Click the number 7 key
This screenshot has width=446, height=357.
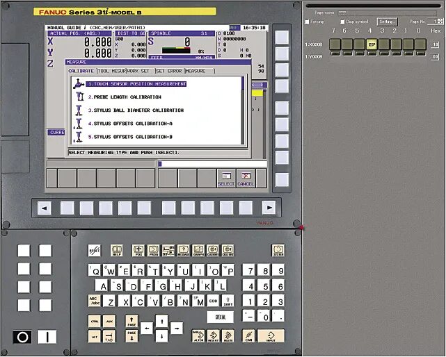pyautogui.click(x=250, y=270)
